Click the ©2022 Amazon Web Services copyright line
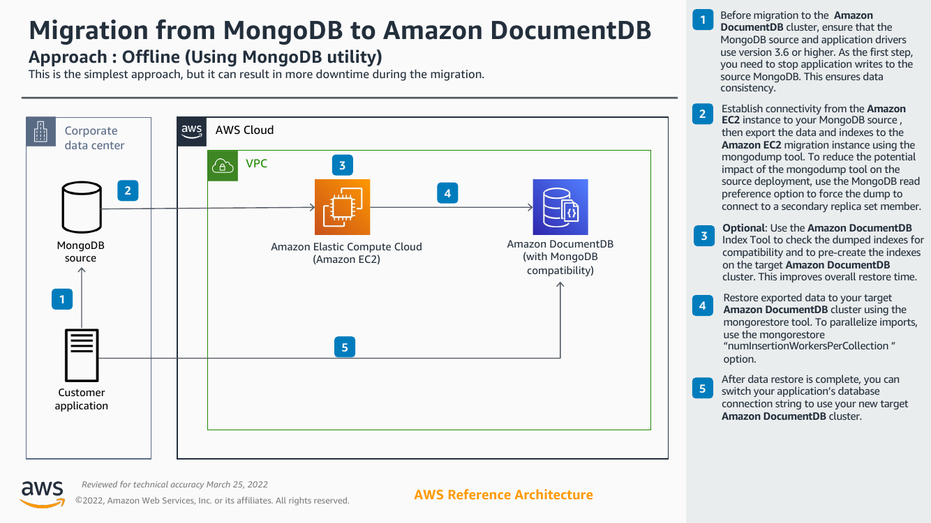 [212, 501]
